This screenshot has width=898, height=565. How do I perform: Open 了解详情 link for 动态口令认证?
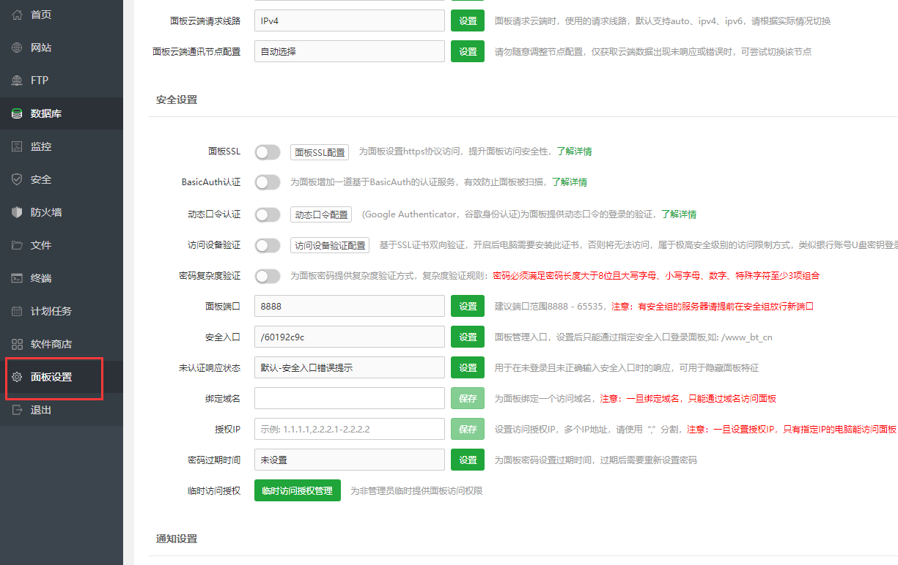tap(679, 214)
